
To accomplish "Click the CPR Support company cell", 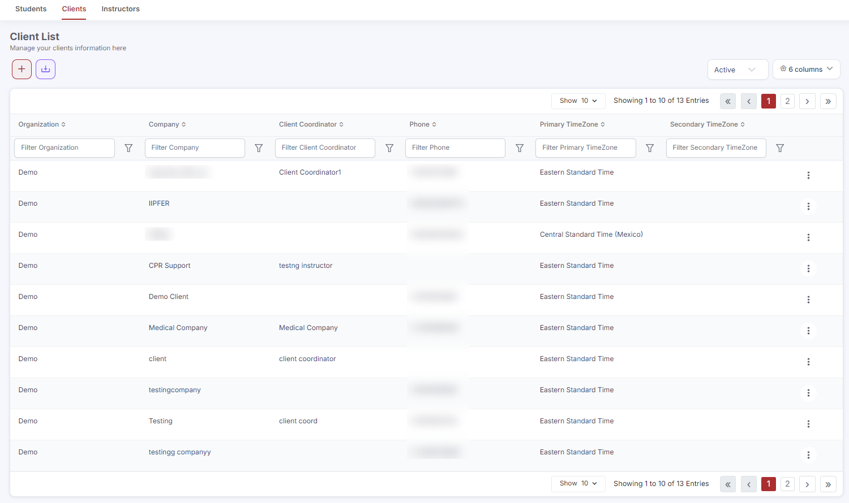I will [170, 266].
